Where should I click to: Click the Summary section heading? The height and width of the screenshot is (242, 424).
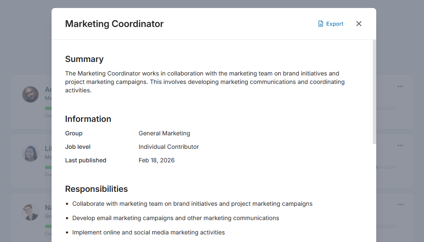tap(84, 59)
